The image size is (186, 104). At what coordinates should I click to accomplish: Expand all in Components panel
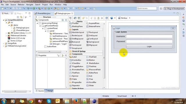pos(63,20)
